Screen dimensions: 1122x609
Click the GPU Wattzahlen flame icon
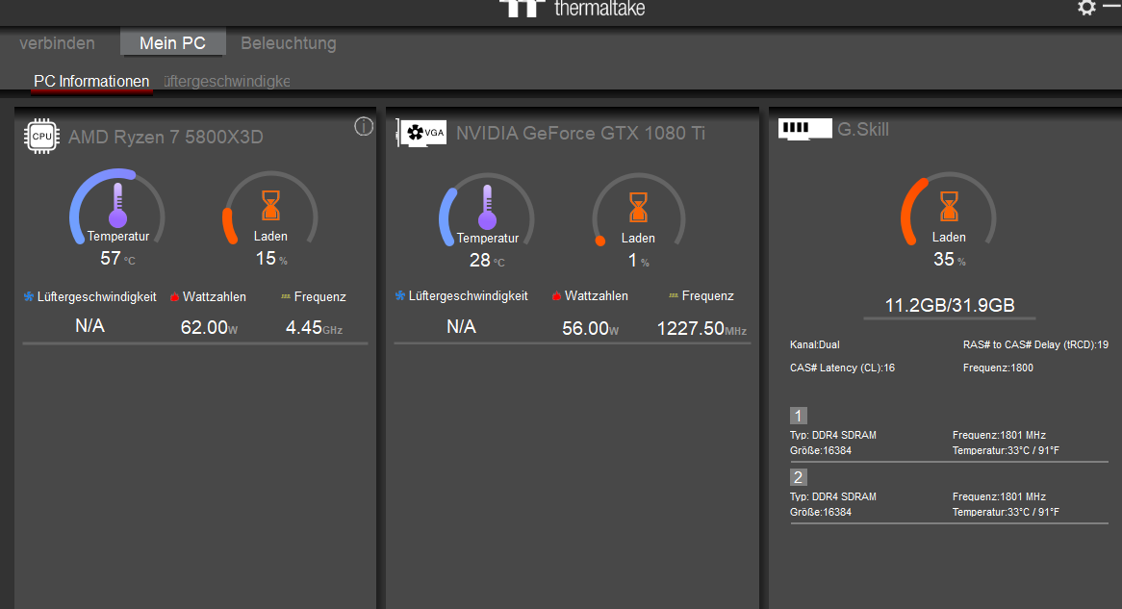click(556, 295)
